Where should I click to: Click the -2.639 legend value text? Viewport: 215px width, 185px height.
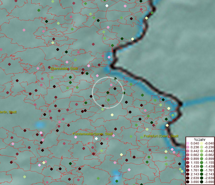click(209, 178)
